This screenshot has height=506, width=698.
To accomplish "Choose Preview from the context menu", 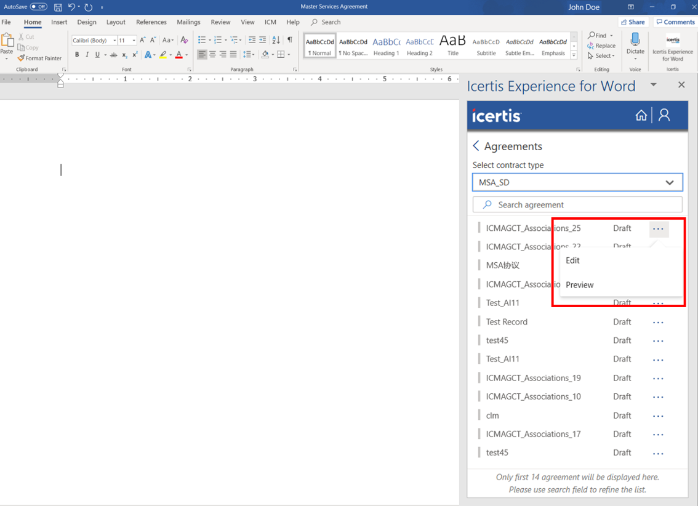I will tap(580, 285).
